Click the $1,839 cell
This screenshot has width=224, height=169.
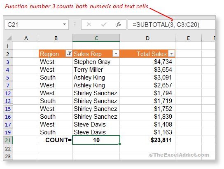click(x=147, y=116)
